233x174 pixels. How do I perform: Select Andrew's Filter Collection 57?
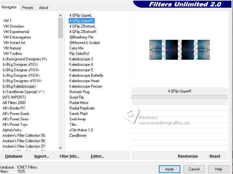tap(24, 146)
